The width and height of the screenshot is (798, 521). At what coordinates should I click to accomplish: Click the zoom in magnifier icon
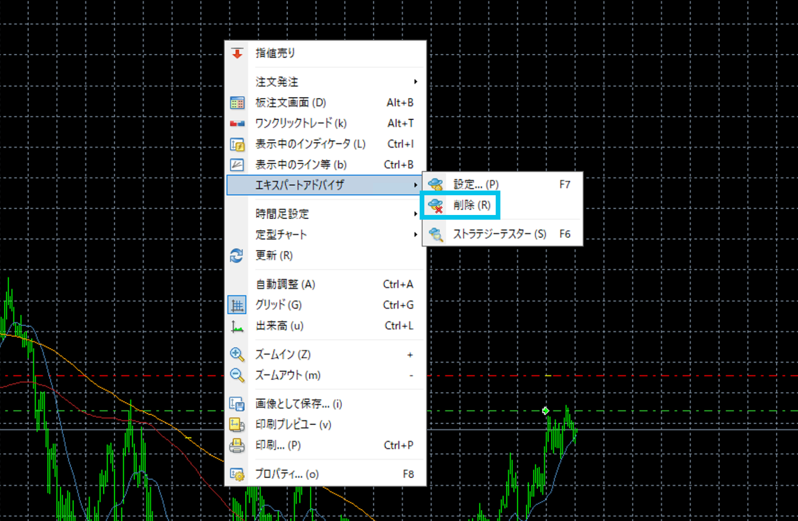(x=237, y=354)
